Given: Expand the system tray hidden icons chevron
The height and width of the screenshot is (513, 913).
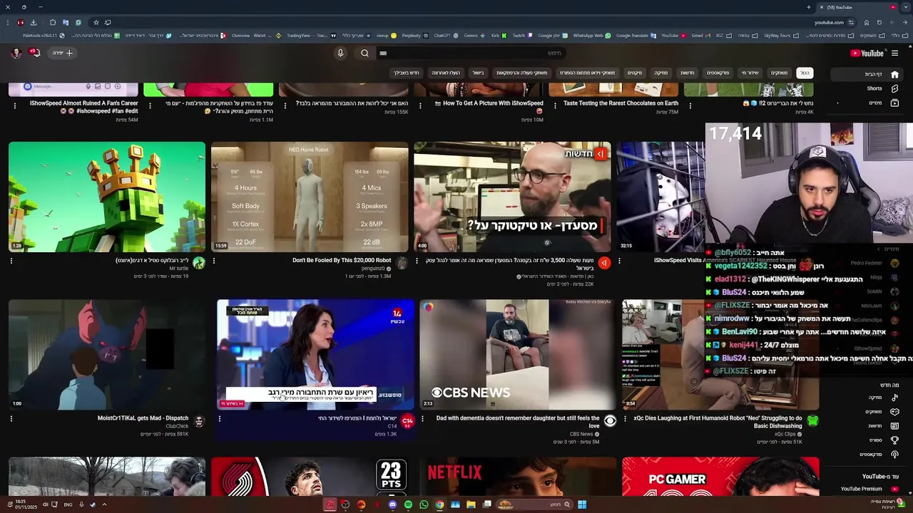Looking at the screenshot, I should [104, 504].
